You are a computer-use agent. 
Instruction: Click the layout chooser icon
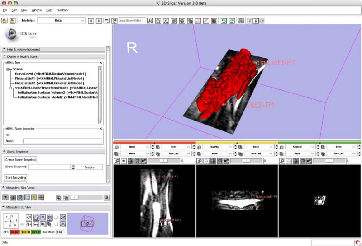tap(241, 20)
